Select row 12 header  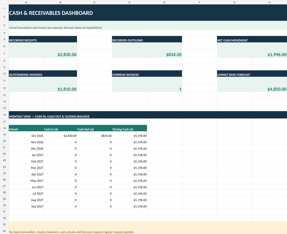pyautogui.click(x=4, y=88)
